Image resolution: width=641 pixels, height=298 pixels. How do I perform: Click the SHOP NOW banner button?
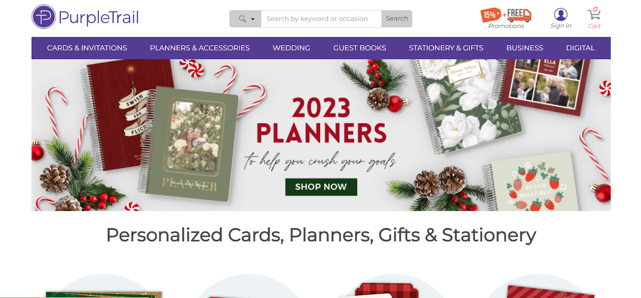(321, 187)
